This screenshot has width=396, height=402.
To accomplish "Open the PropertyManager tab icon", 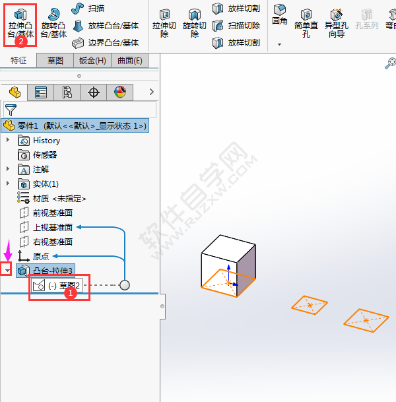I will click(x=41, y=92).
